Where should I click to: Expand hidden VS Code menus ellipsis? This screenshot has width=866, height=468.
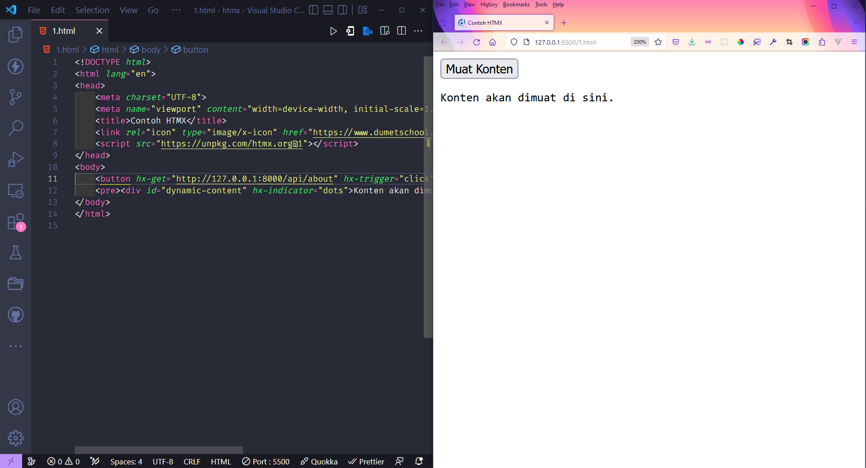176,10
